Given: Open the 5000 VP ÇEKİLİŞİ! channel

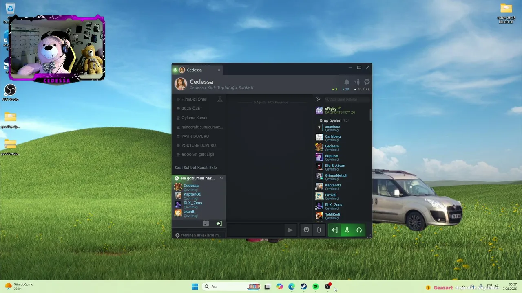Looking at the screenshot, I should [199, 155].
